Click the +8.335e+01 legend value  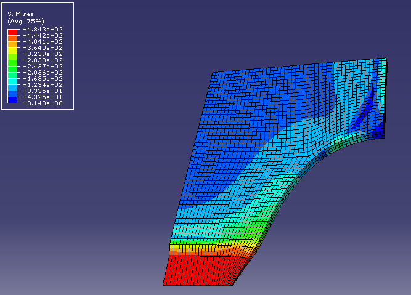(43, 91)
